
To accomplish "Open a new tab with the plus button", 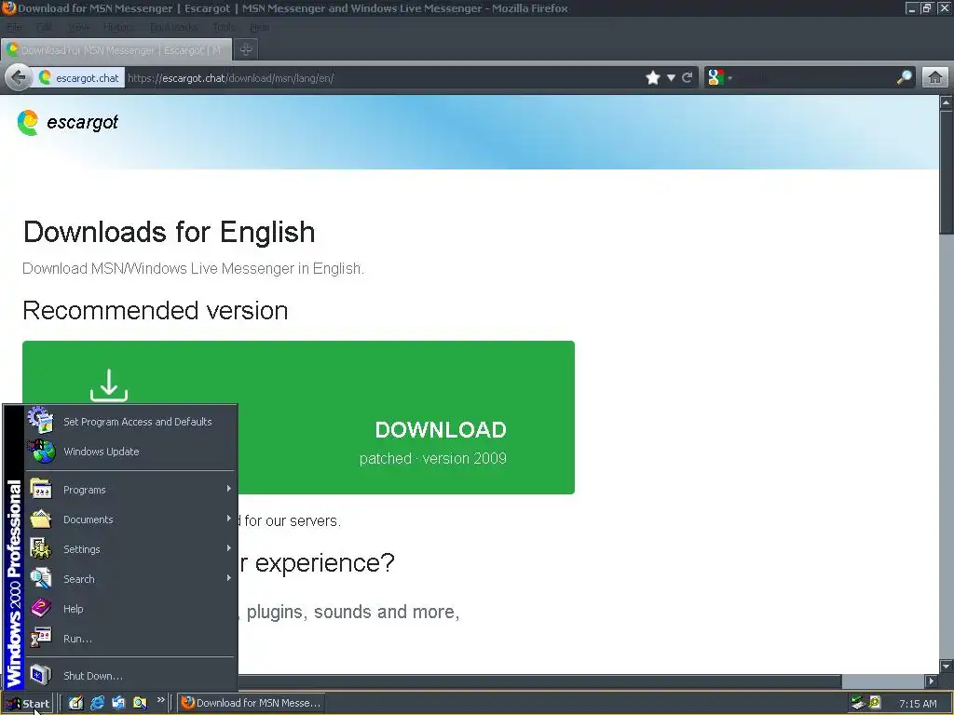I will coord(245,50).
